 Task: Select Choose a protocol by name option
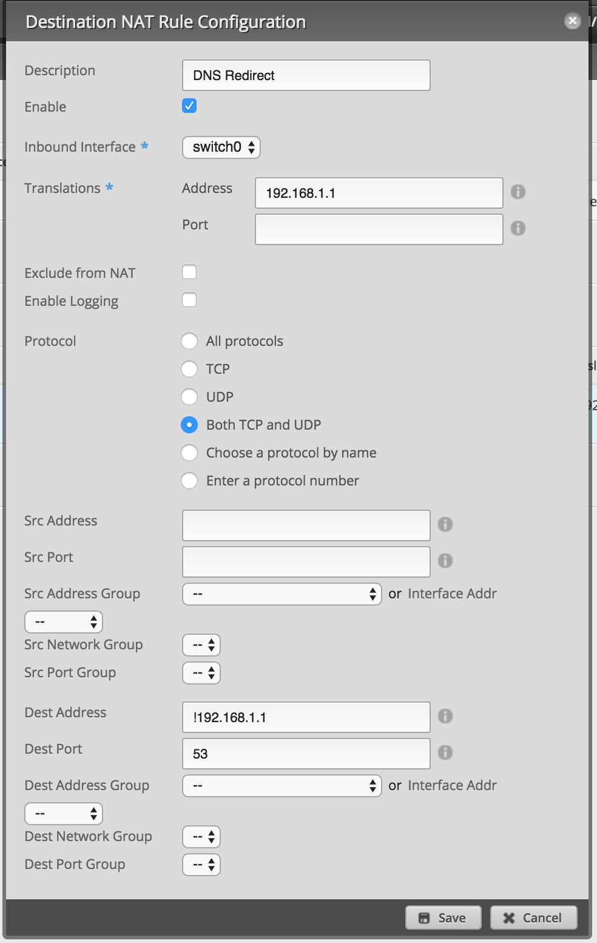(x=189, y=453)
